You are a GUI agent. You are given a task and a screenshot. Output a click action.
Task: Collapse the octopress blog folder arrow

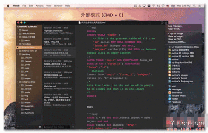17,82
